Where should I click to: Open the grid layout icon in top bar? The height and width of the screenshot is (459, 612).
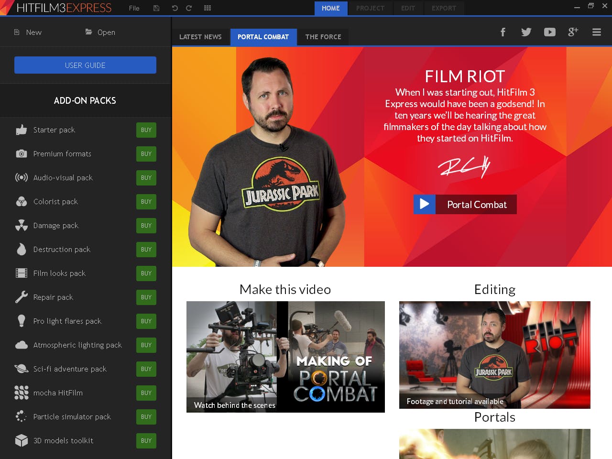(x=208, y=8)
